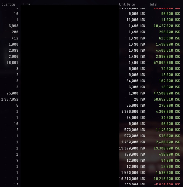This screenshot has height=187, width=183.
Task: Click total 72,000 ISK
Action: click(x=171, y=69)
